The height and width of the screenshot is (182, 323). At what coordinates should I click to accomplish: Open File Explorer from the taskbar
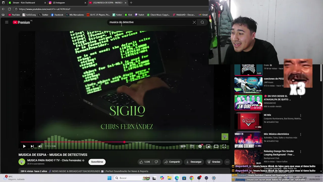(x=169, y=178)
